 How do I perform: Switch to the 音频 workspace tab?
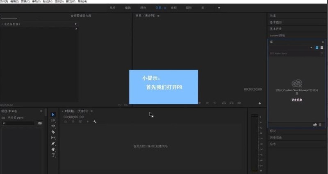click(x=173, y=8)
